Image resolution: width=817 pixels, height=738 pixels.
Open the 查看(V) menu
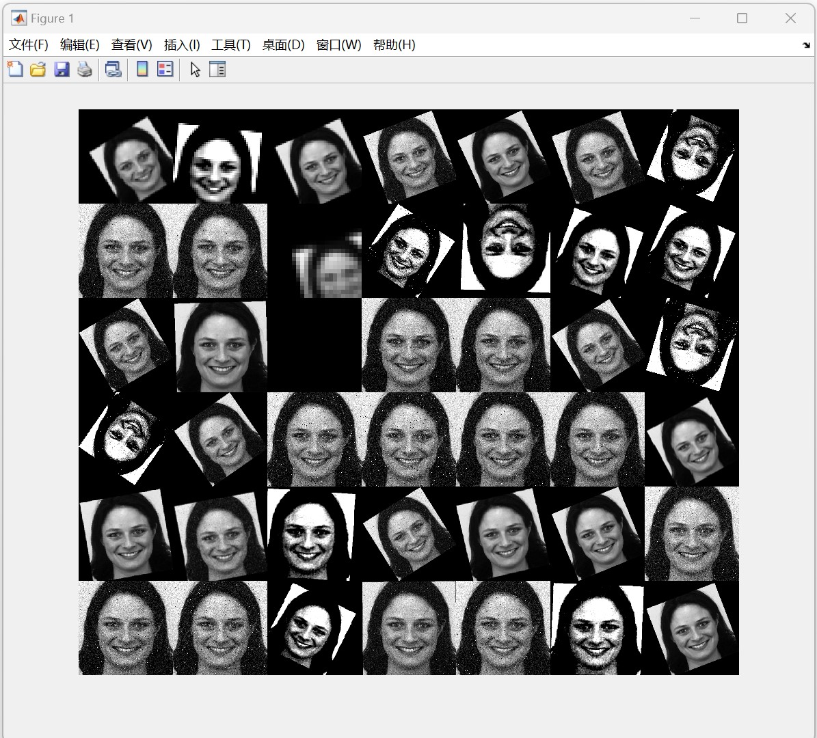click(132, 45)
